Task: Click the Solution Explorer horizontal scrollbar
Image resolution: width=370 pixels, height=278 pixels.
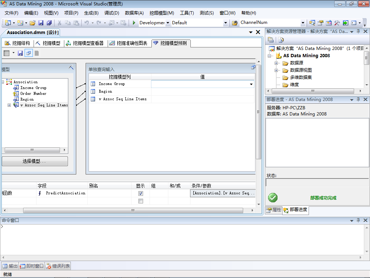Action: click(x=313, y=91)
